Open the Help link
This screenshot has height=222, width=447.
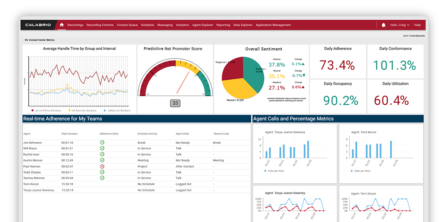click(x=417, y=25)
